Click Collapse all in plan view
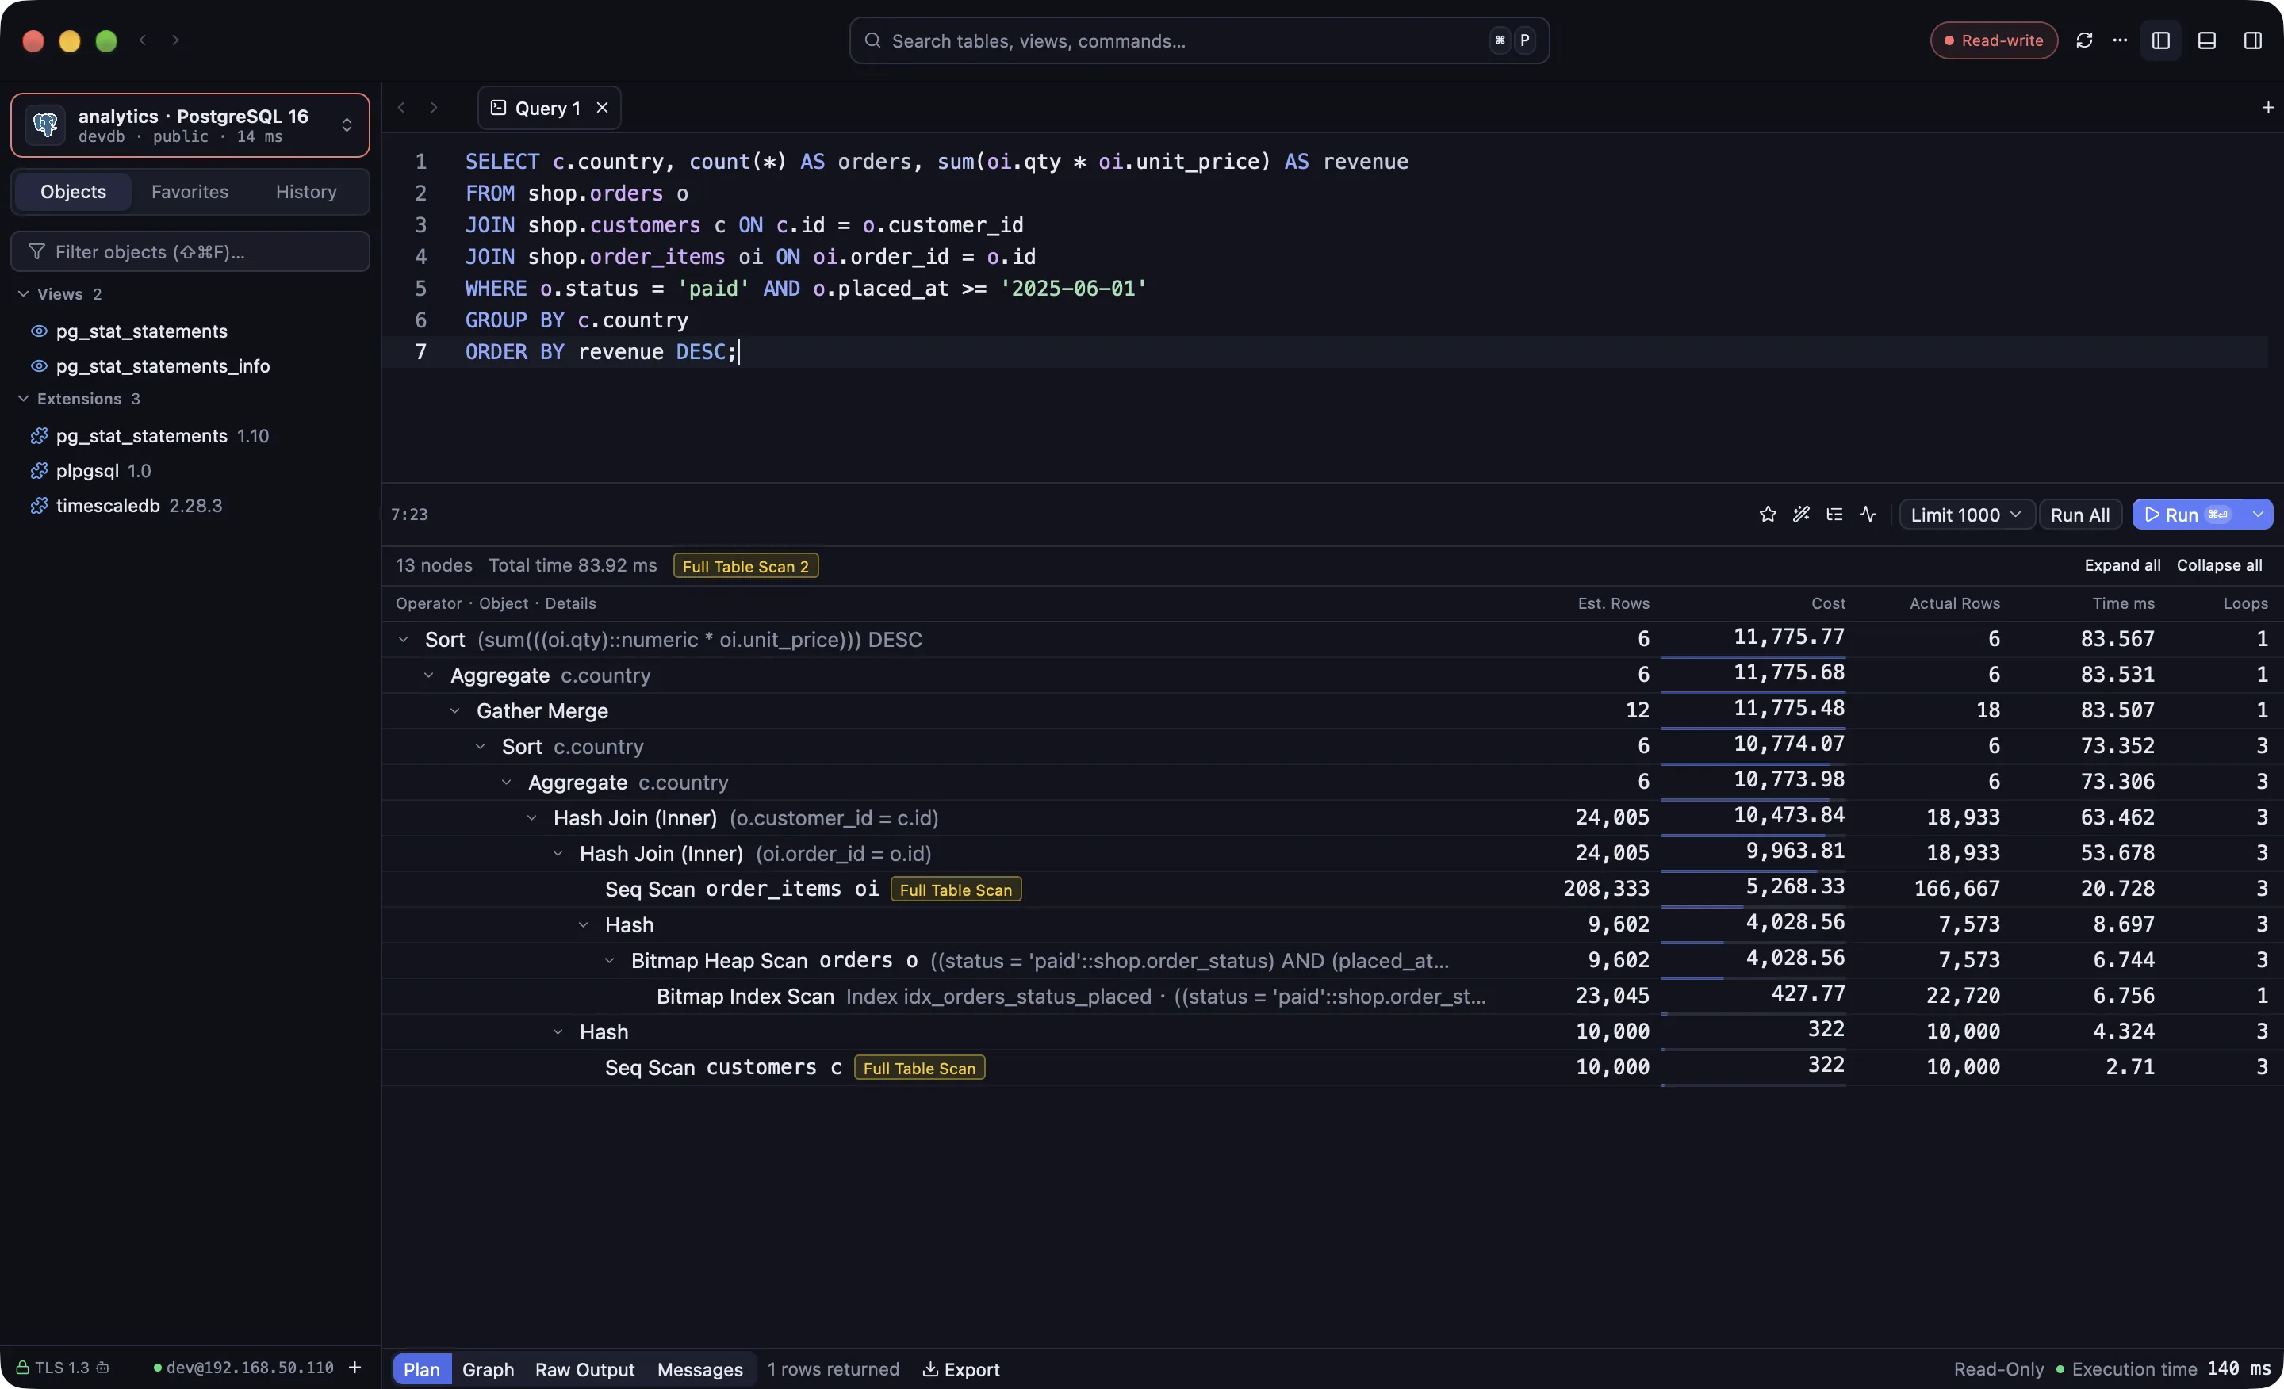 (2219, 565)
